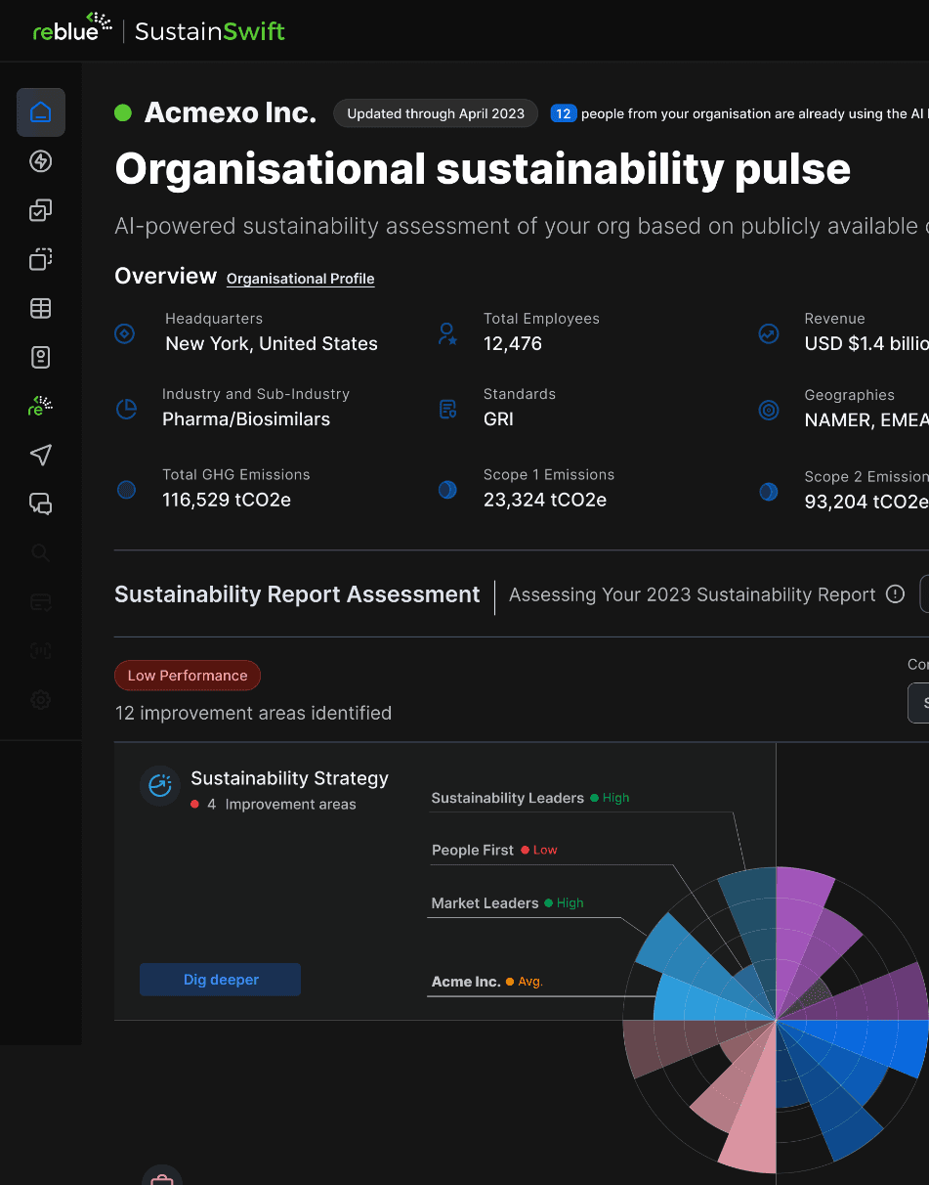The height and width of the screenshot is (1185, 929).
Task: Click the Headquarters location icon
Action: (x=124, y=333)
